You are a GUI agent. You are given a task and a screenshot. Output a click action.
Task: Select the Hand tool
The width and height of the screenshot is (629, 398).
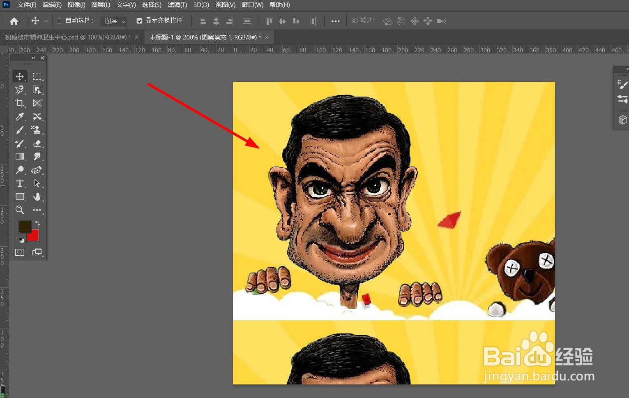pyautogui.click(x=37, y=197)
